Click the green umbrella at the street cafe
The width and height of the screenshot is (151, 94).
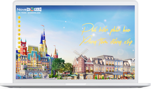tap(74, 75)
